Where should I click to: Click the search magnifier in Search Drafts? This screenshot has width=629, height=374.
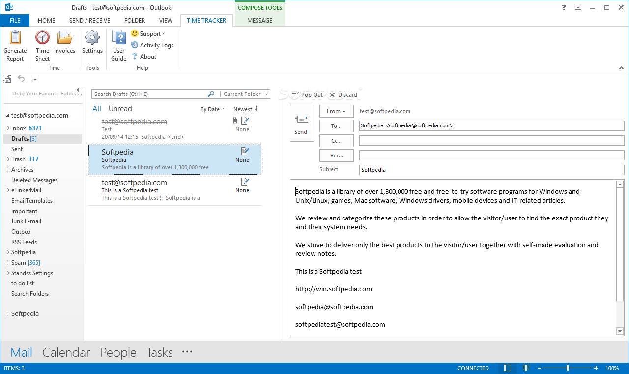pyautogui.click(x=211, y=94)
